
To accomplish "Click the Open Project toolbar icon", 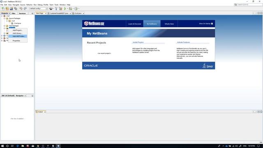I will [x=11, y=9].
